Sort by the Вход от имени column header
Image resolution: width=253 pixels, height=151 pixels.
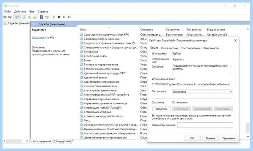click(x=216, y=29)
